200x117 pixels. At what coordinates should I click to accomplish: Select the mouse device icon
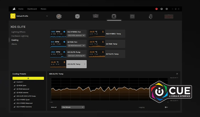(150, 16)
